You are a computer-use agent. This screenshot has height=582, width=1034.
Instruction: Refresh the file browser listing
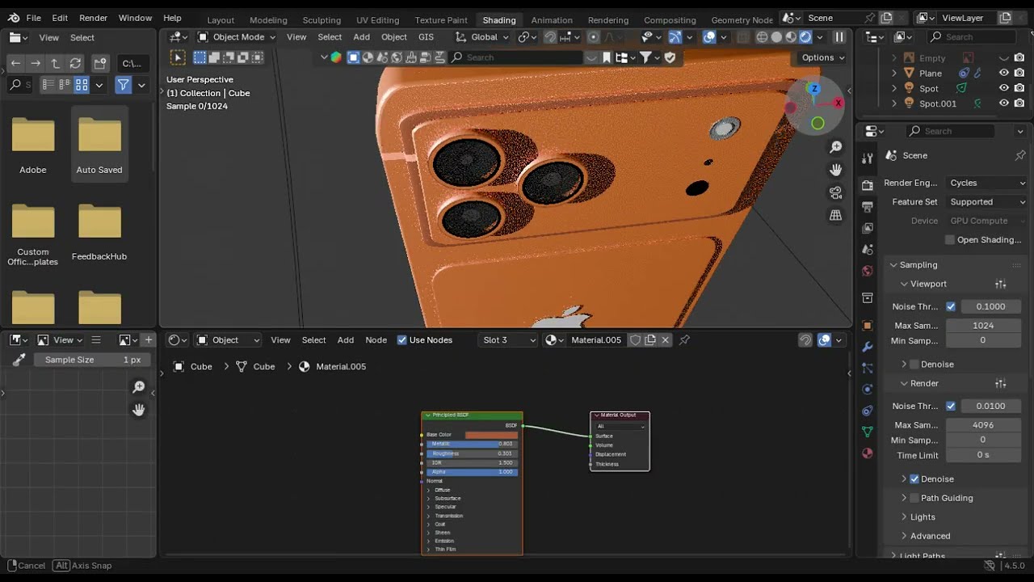(75, 63)
